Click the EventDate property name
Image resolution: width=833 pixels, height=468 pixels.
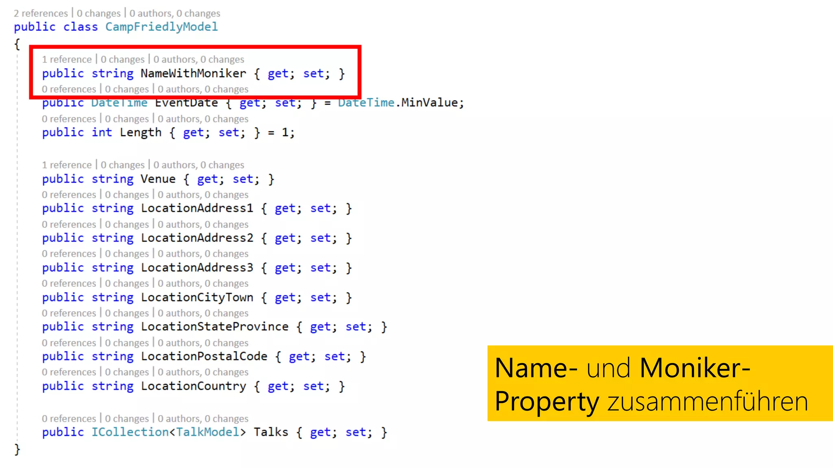(x=186, y=103)
